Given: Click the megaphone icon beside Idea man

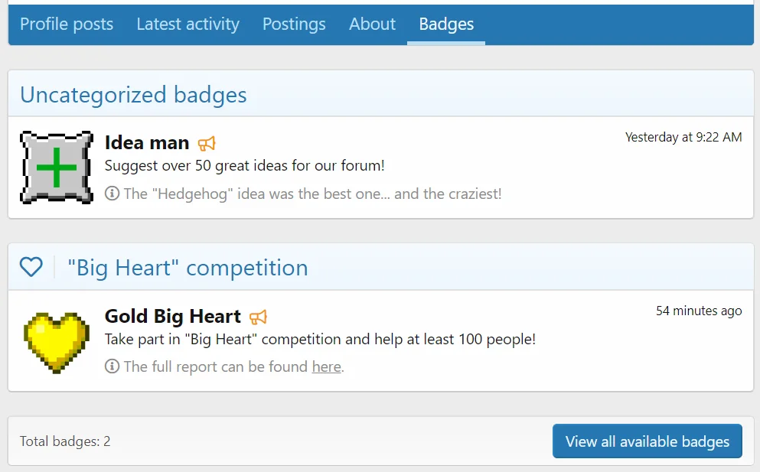Looking at the screenshot, I should point(207,143).
